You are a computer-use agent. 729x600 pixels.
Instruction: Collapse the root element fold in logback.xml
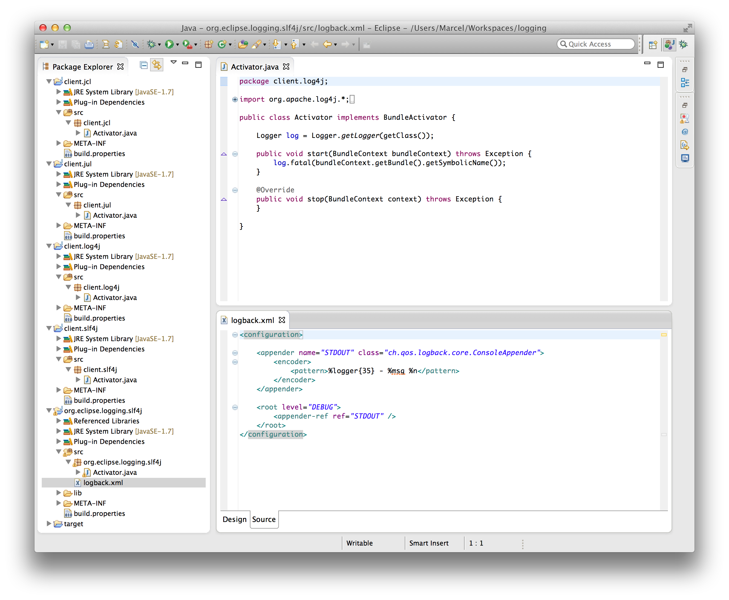tap(235, 407)
